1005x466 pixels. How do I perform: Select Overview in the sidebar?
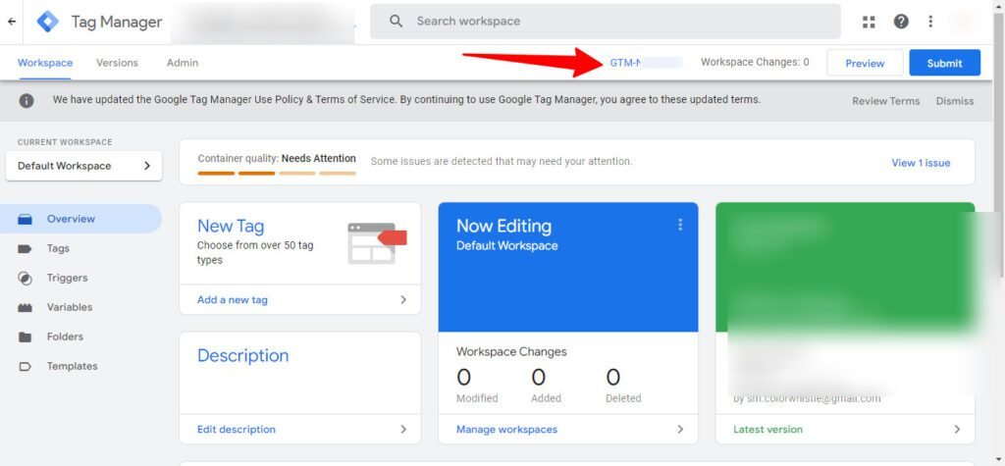[80, 219]
